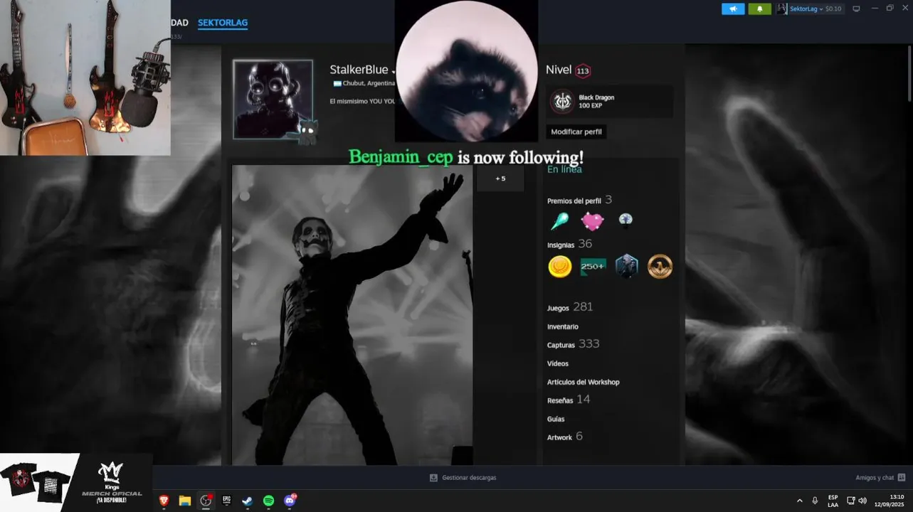Open the SEKTORLAG navigation tab
The height and width of the screenshot is (512, 913).
(223, 23)
